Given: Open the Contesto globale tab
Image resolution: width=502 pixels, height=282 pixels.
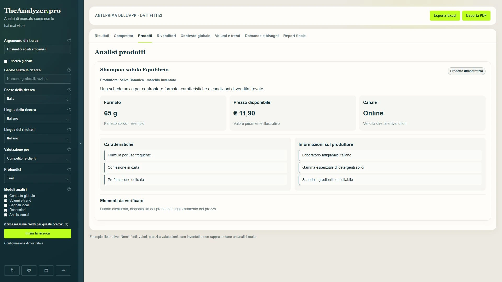Looking at the screenshot, I should tap(195, 36).
